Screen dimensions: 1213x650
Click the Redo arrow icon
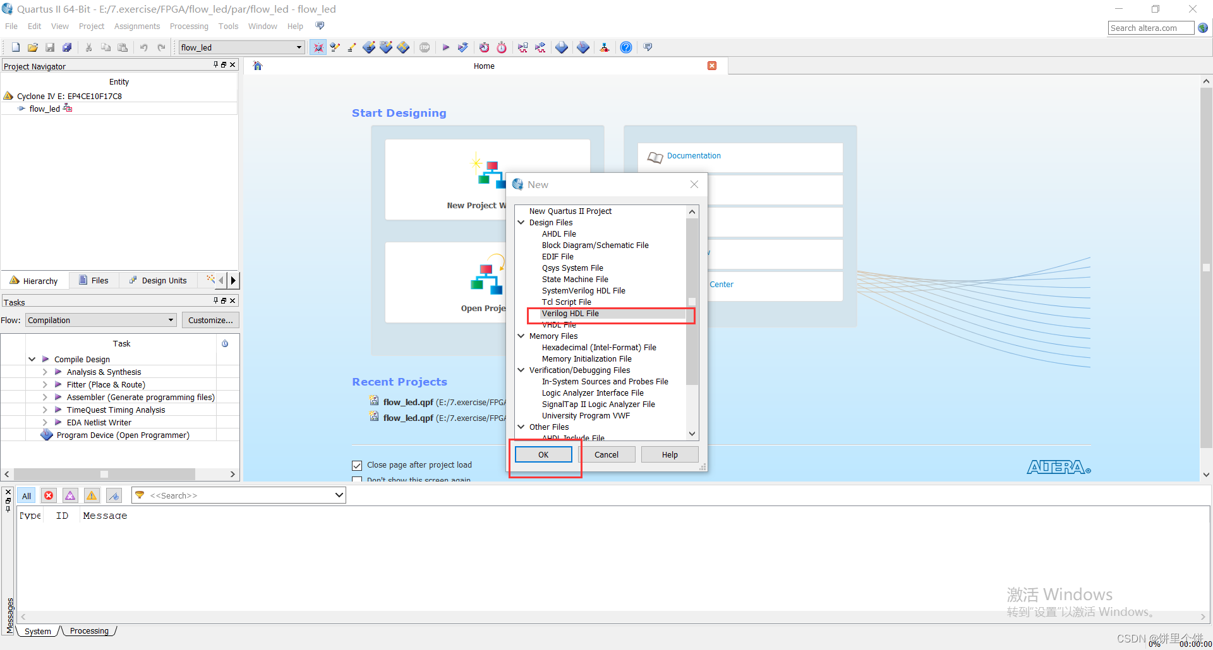click(x=161, y=47)
